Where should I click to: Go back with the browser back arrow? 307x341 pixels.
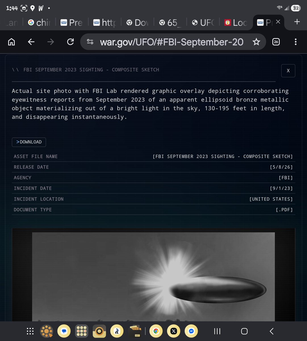coord(31,42)
